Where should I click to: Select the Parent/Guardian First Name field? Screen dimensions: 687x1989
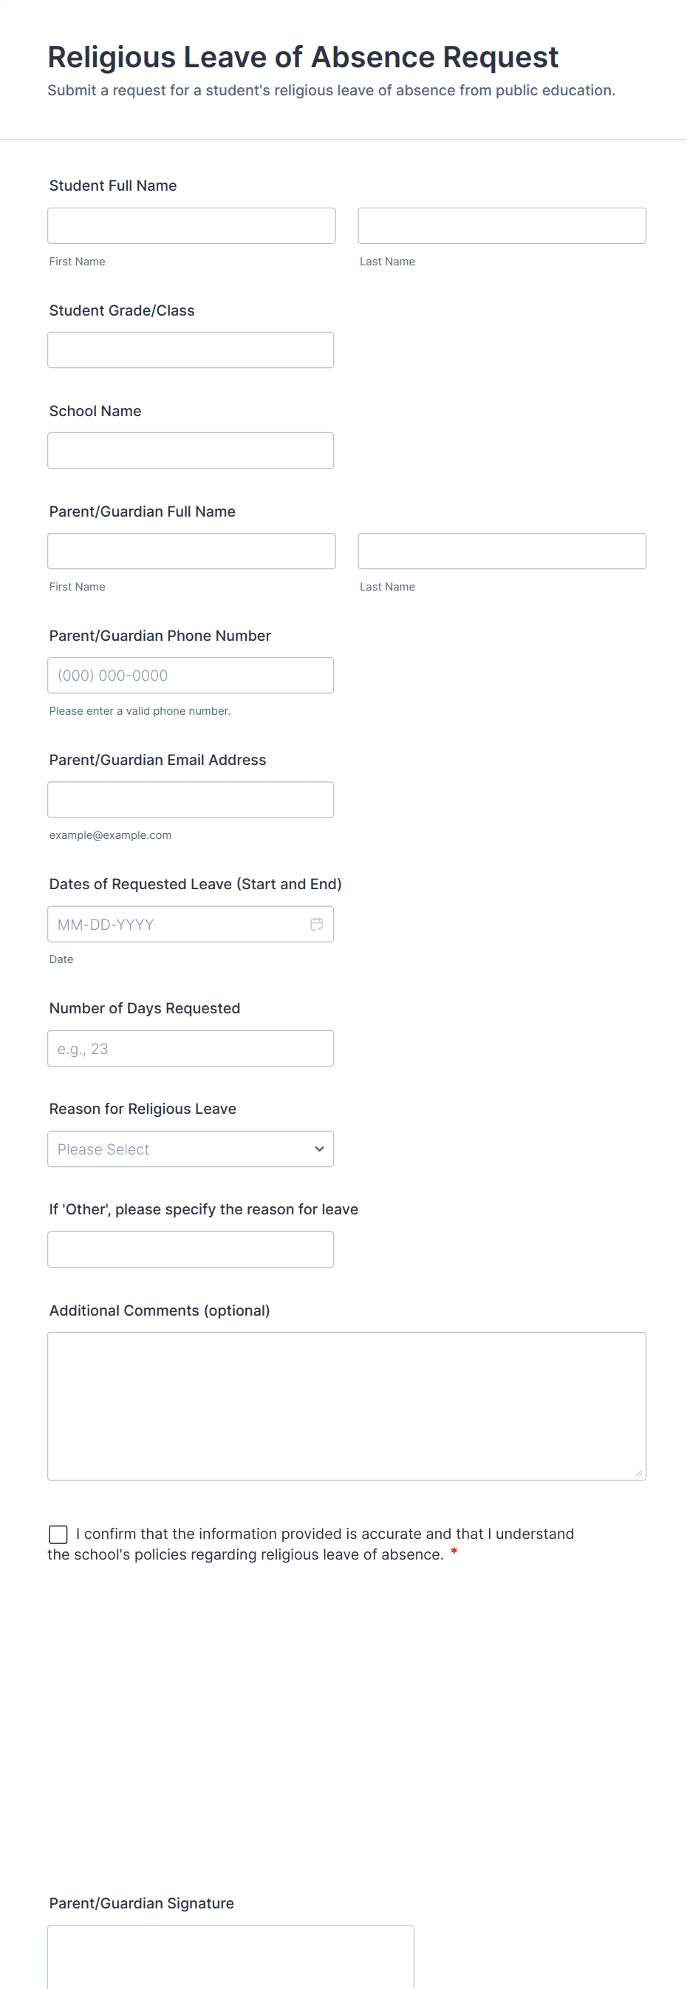(191, 551)
